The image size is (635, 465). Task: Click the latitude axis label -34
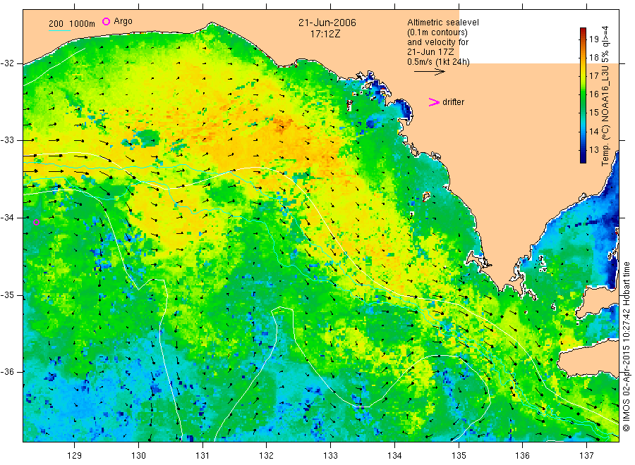[x=7, y=218]
